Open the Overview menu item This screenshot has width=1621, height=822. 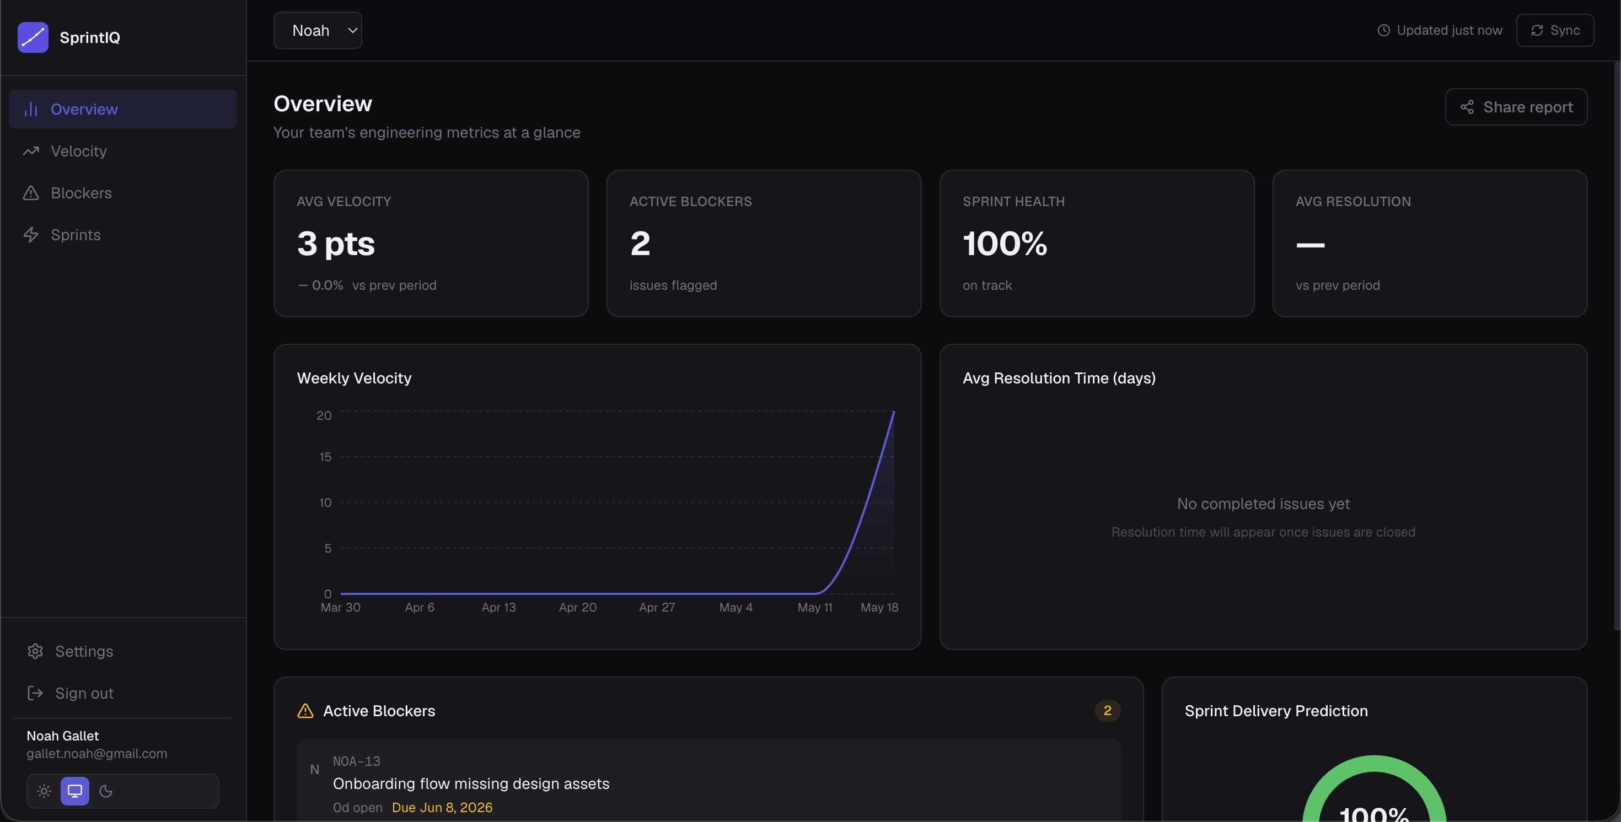coord(123,109)
